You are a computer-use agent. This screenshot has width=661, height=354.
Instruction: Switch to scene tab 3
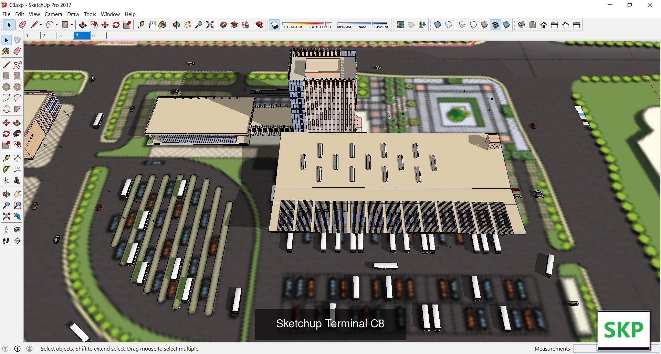pos(65,35)
